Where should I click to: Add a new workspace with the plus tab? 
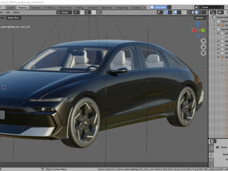pyautogui.click(x=144, y=8)
